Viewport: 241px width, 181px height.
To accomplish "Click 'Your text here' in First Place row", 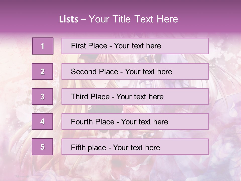I will click(137, 46).
